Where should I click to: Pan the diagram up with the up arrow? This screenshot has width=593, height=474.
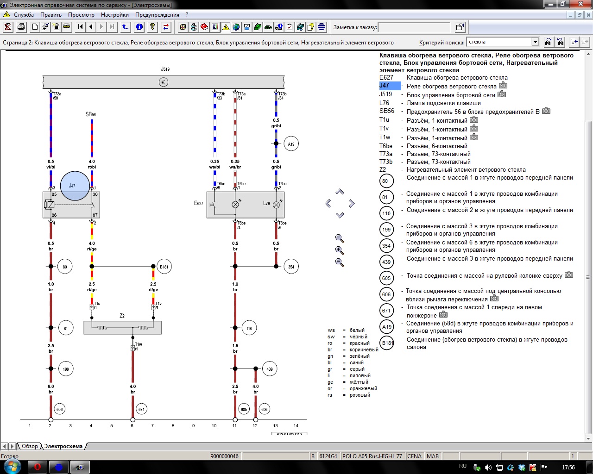coord(340,192)
